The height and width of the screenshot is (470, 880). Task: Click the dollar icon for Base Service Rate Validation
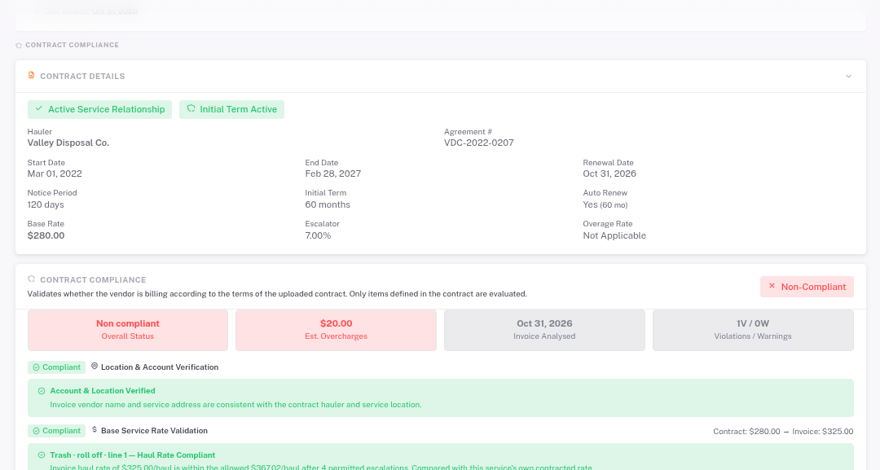tap(95, 429)
